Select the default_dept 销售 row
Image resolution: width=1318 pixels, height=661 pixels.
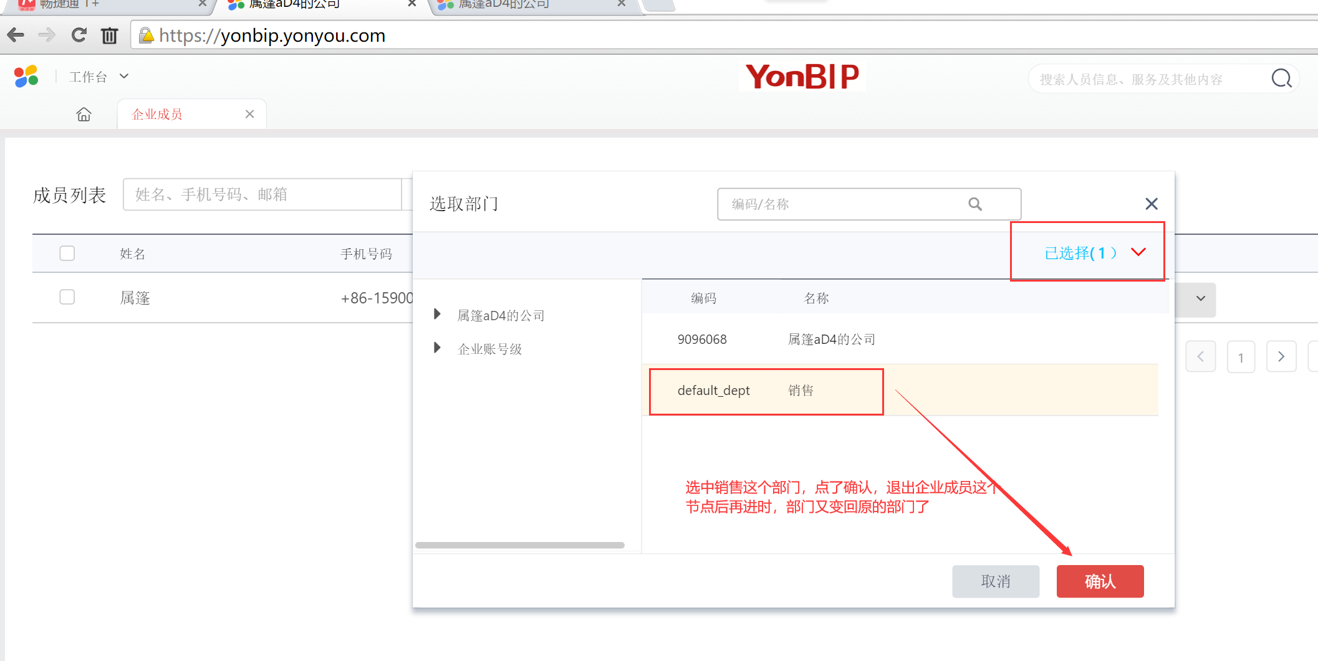900,390
